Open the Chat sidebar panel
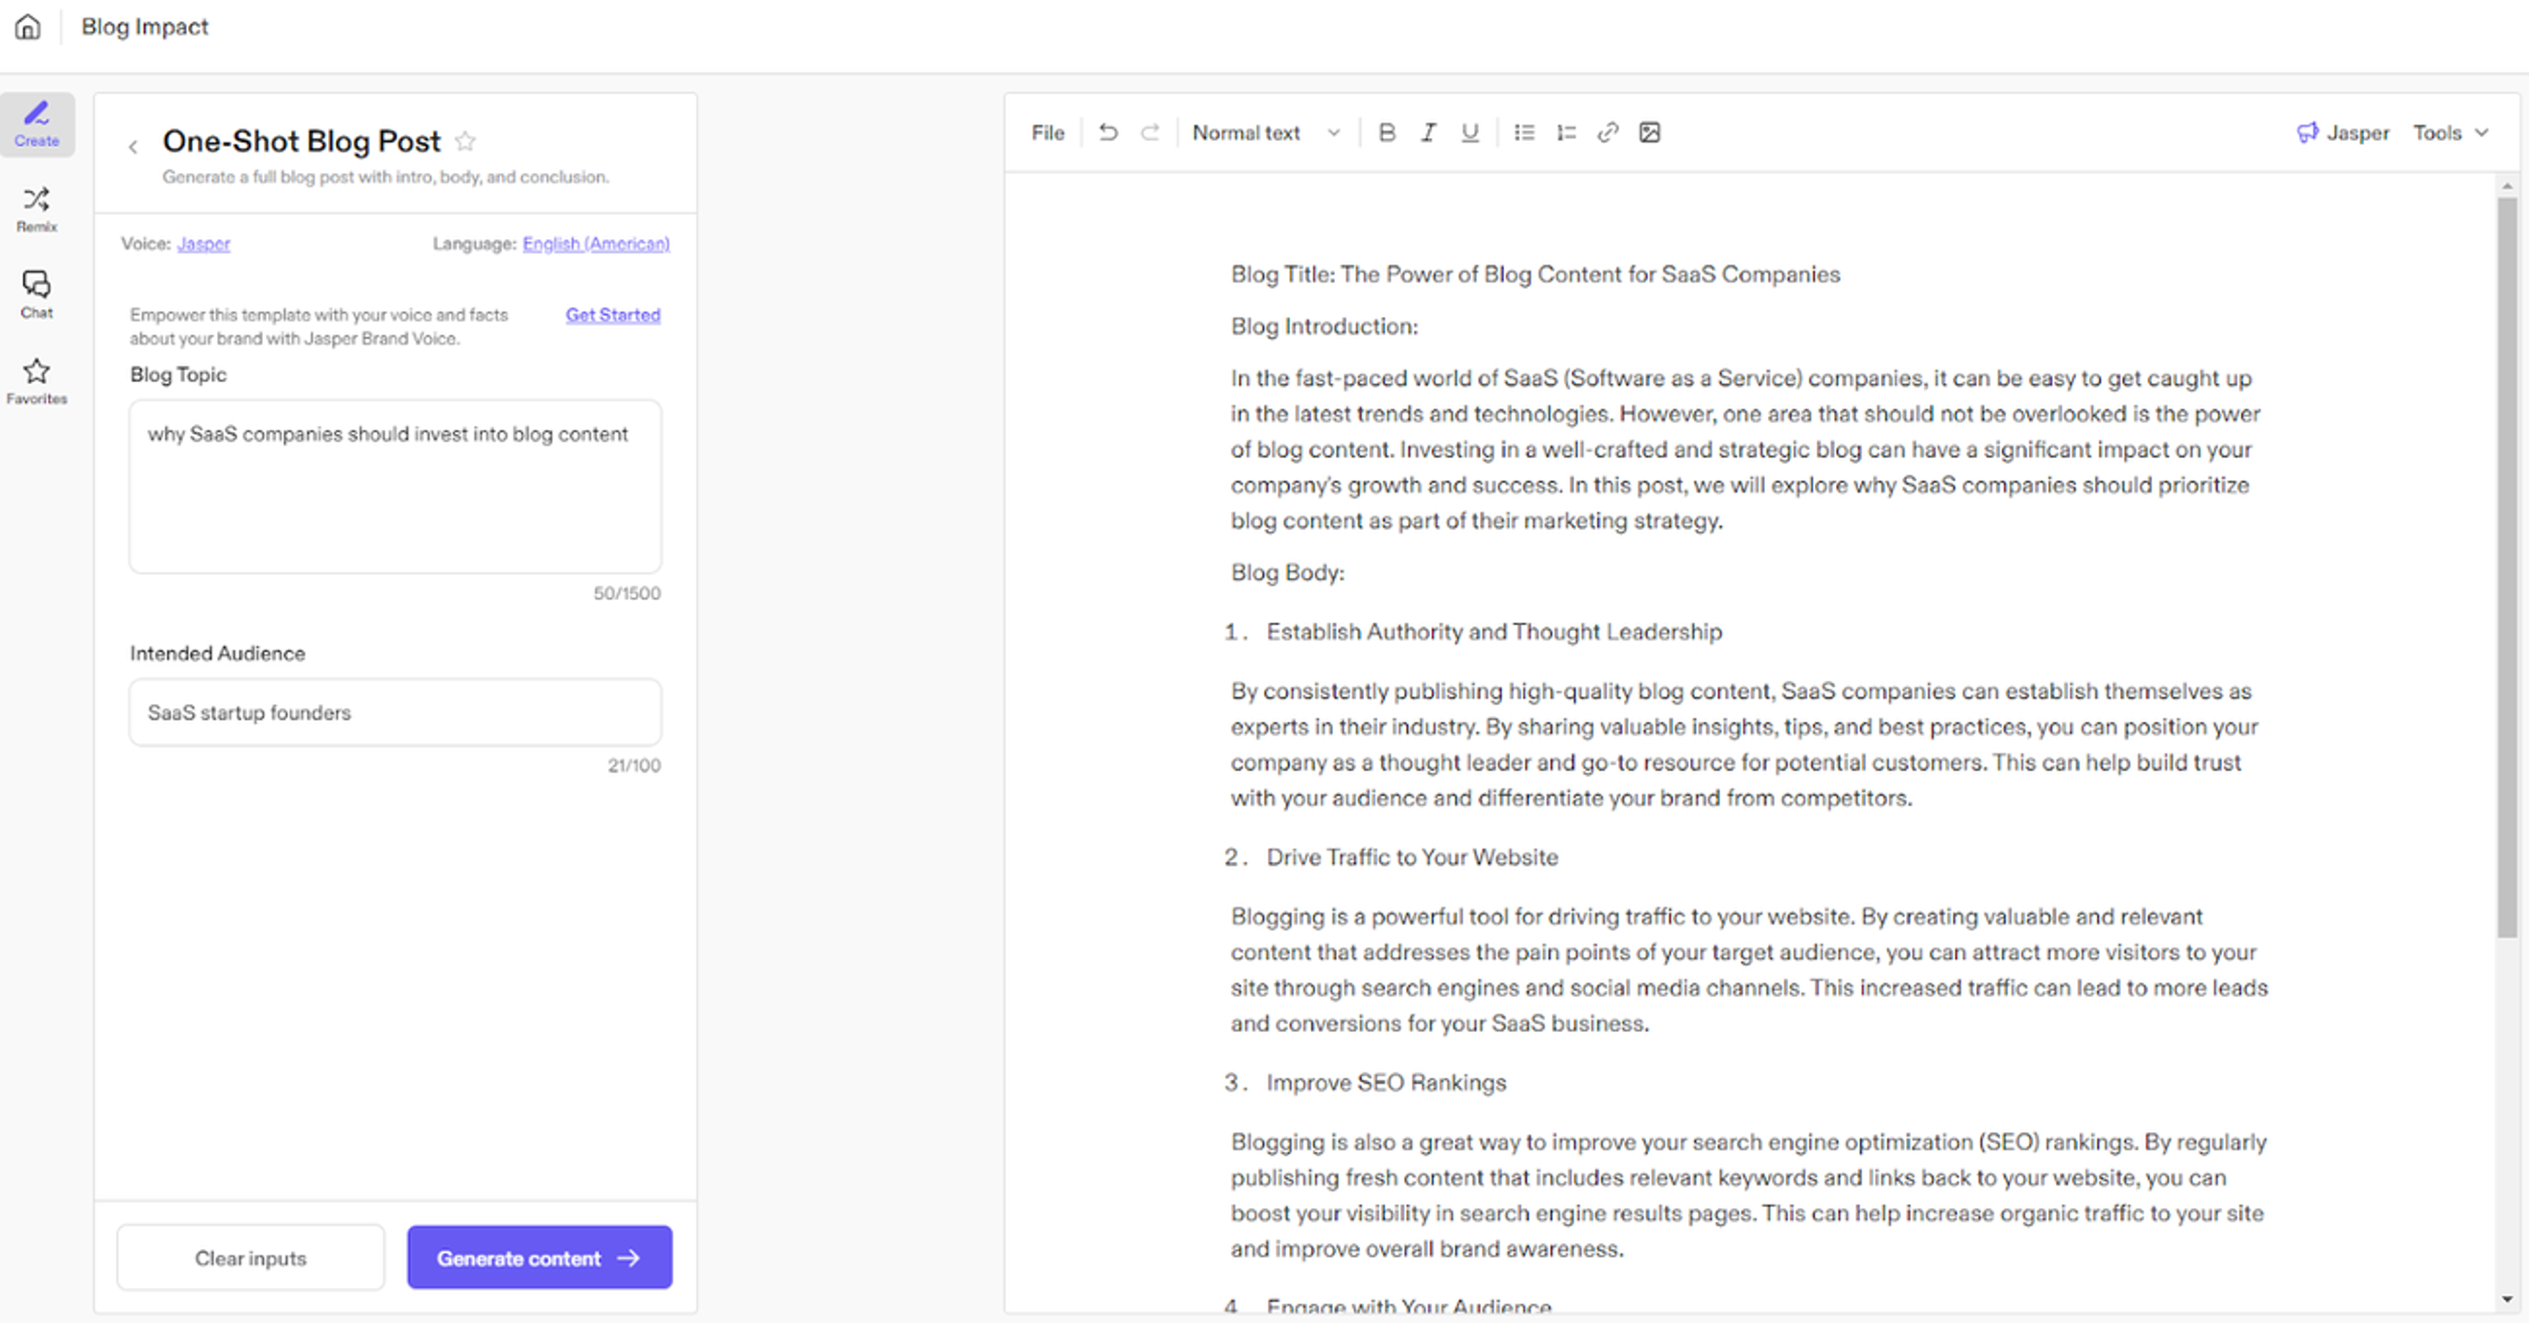The image size is (2529, 1323). [x=36, y=294]
